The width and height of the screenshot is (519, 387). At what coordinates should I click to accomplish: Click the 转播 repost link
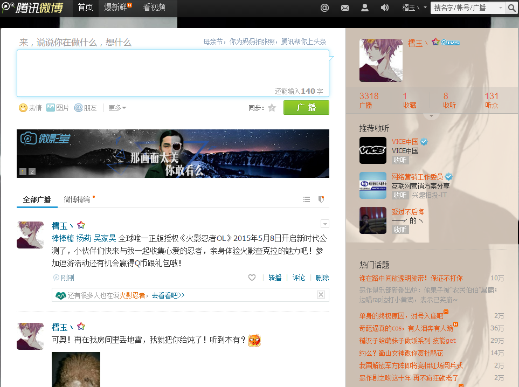[275, 278]
